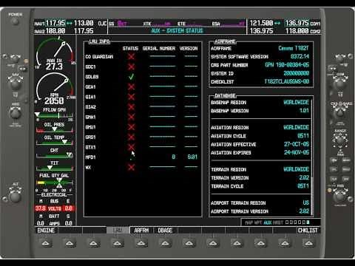Click the green check status for GDL69
355x266 pixels.
(x=132, y=77)
